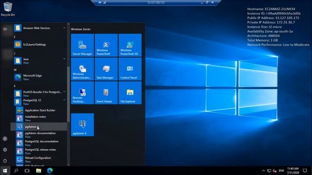Collapse the PostgreSQL 12 folder
The image size is (312, 175).
[x=39, y=102]
